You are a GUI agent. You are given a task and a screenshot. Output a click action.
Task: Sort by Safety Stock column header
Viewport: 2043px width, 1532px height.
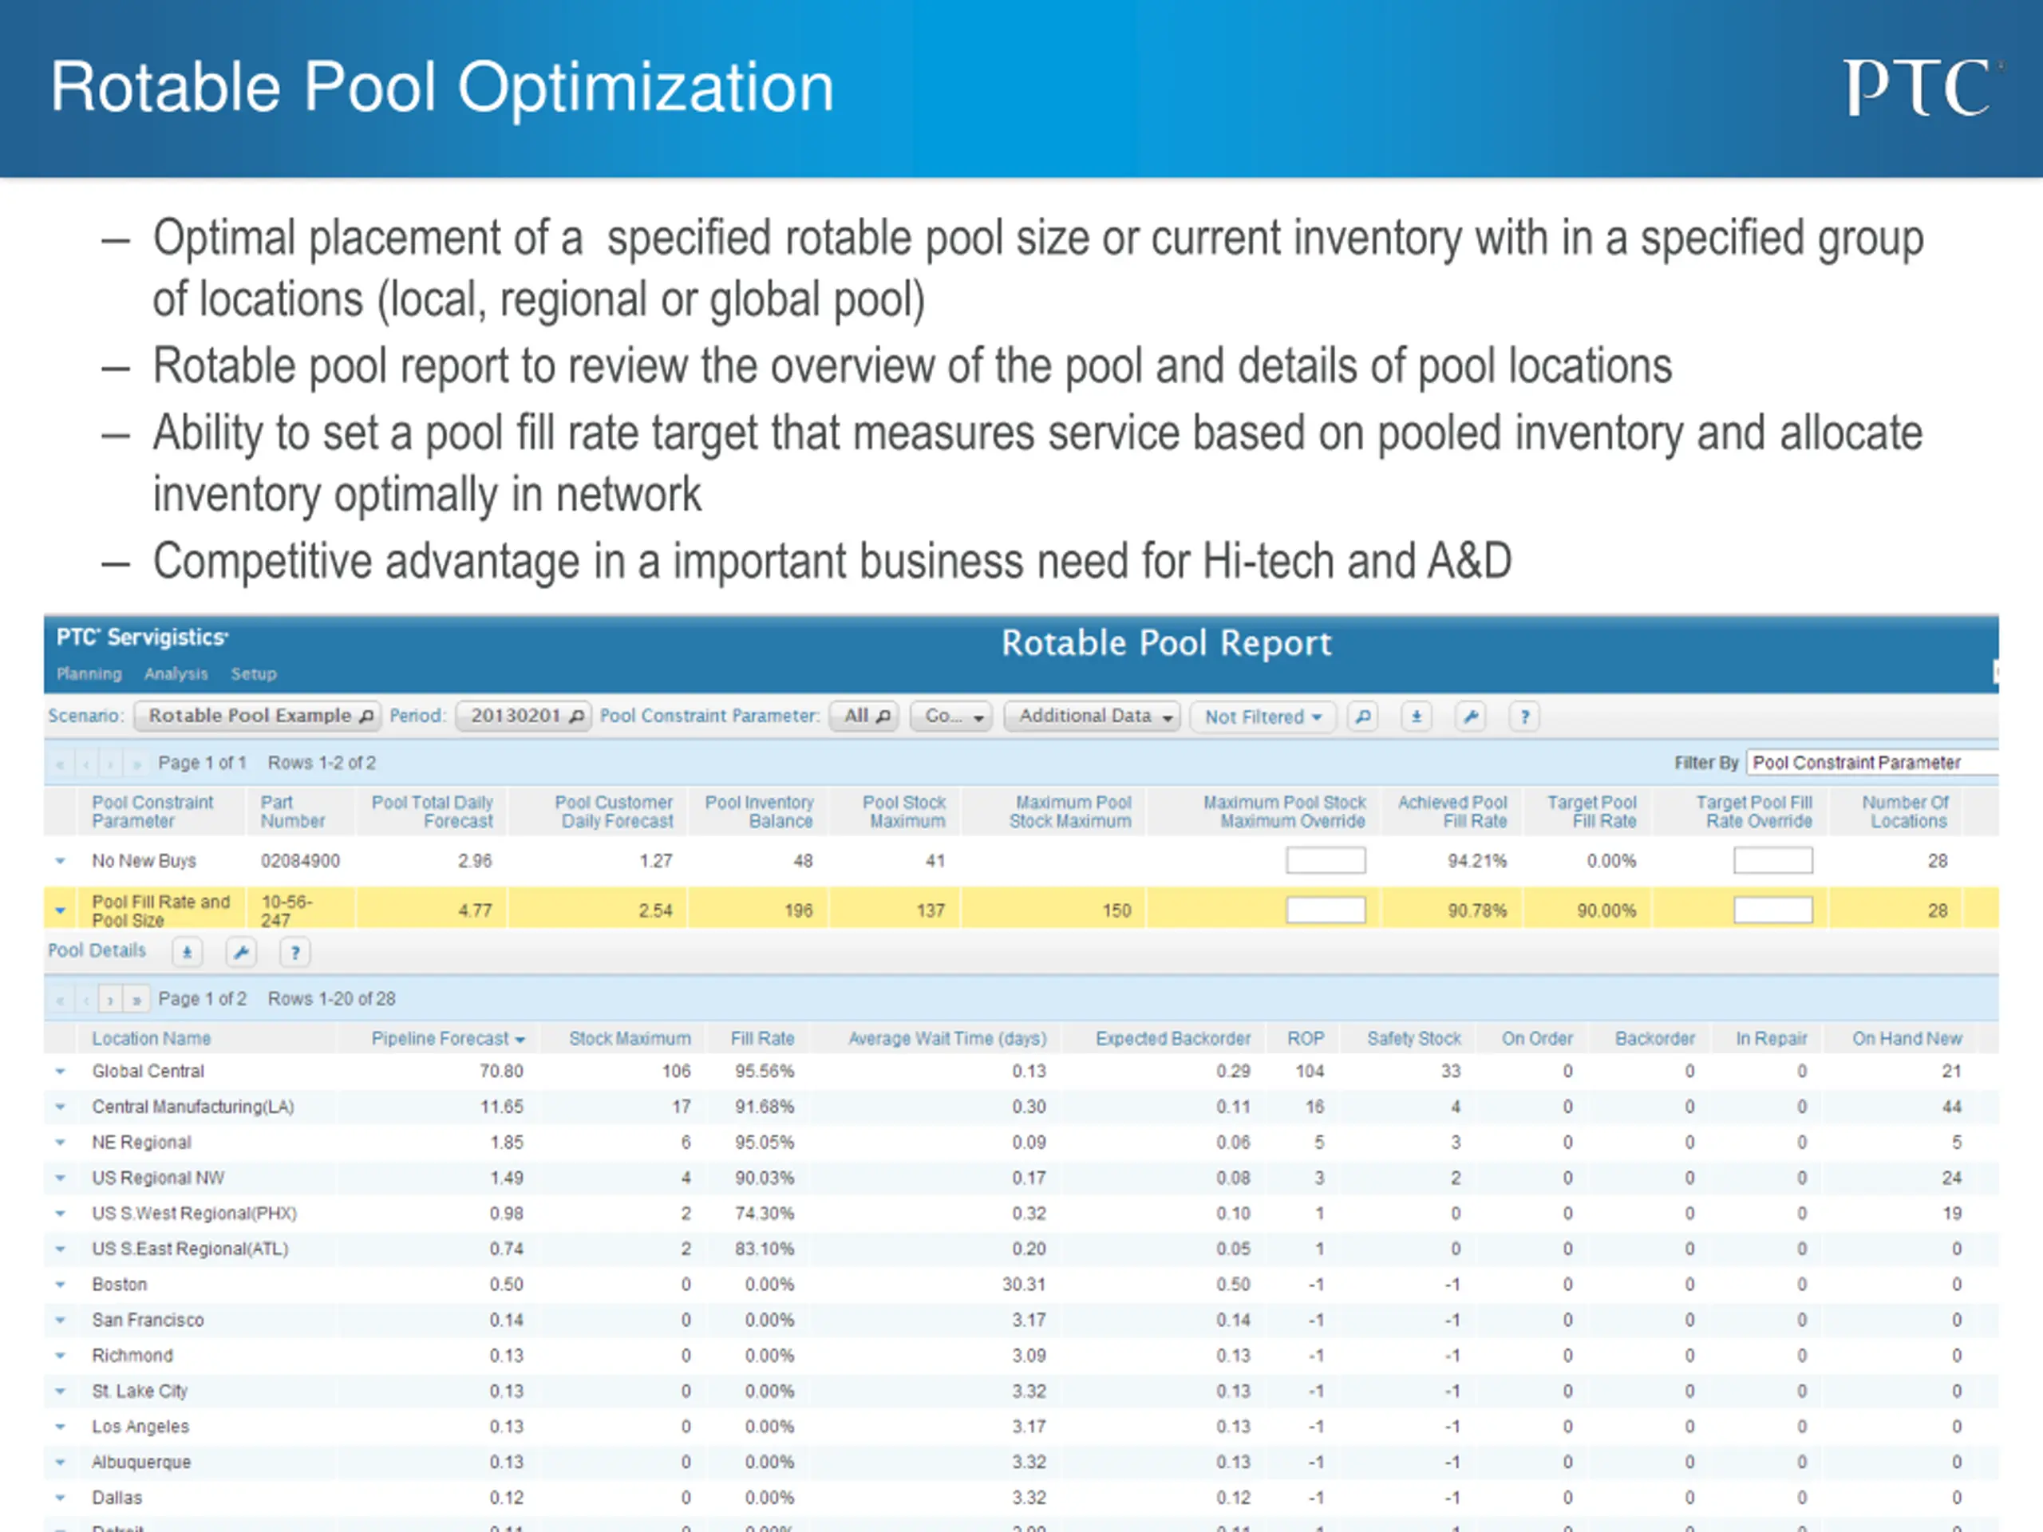coord(1414,1038)
